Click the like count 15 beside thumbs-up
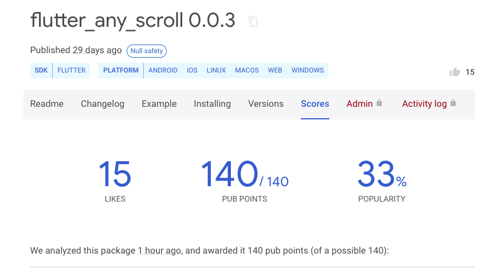 [x=470, y=73]
